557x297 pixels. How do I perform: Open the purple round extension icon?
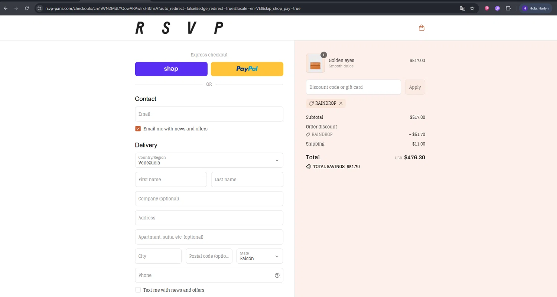(498, 8)
